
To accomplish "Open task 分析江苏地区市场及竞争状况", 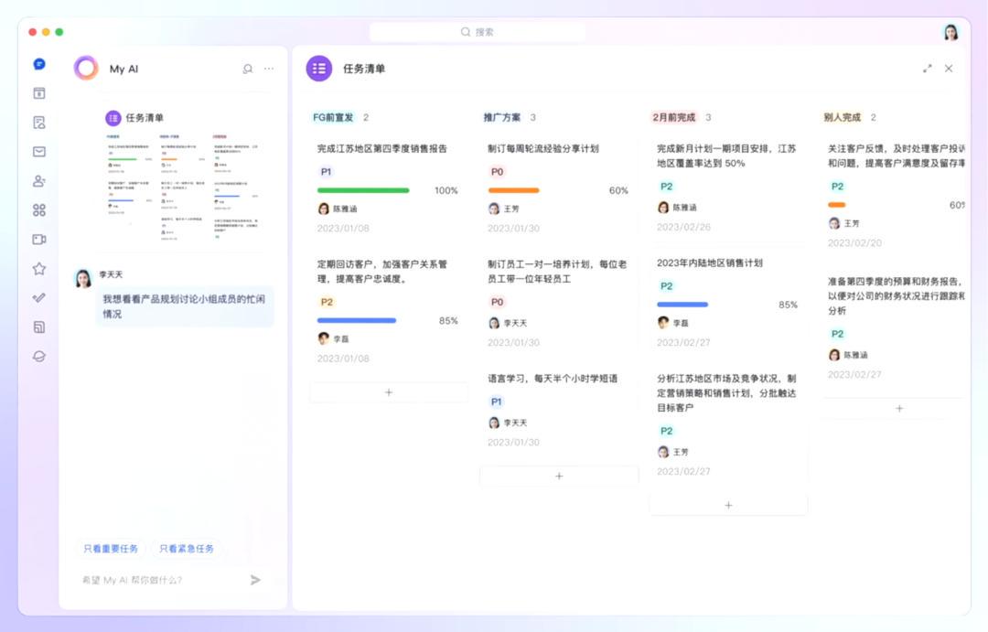I will [725, 392].
